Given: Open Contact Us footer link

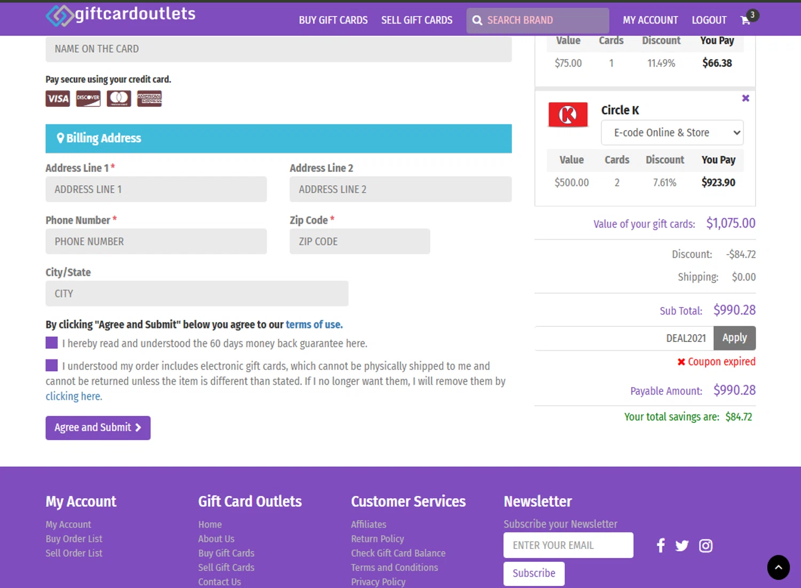Looking at the screenshot, I should point(219,582).
